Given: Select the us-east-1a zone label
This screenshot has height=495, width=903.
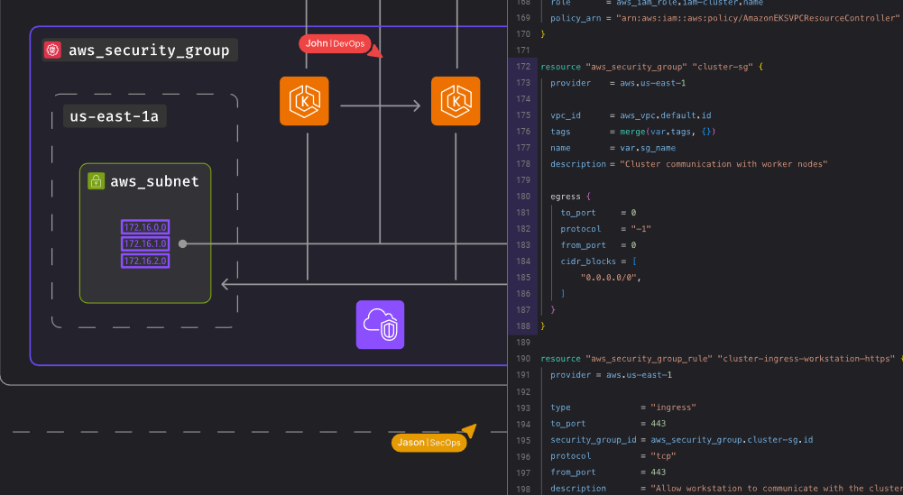Looking at the screenshot, I should coord(115,116).
